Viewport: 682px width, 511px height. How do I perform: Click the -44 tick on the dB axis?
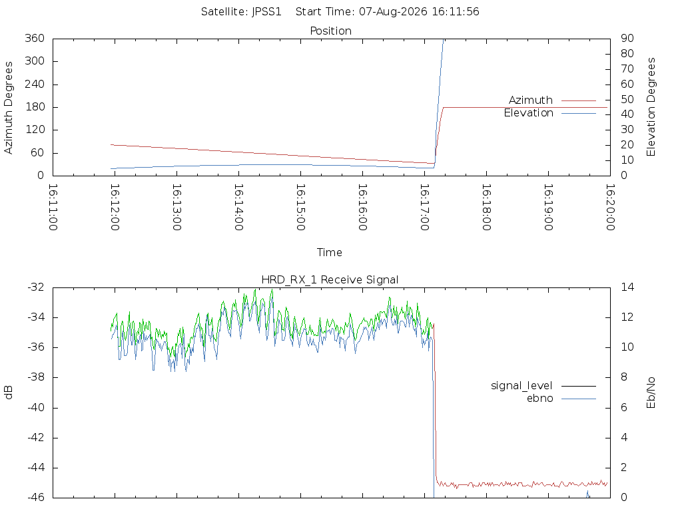pos(36,468)
